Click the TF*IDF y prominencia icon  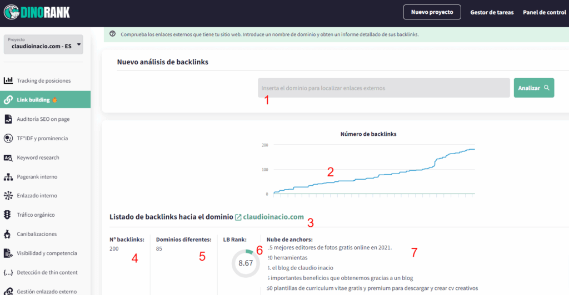(x=8, y=138)
